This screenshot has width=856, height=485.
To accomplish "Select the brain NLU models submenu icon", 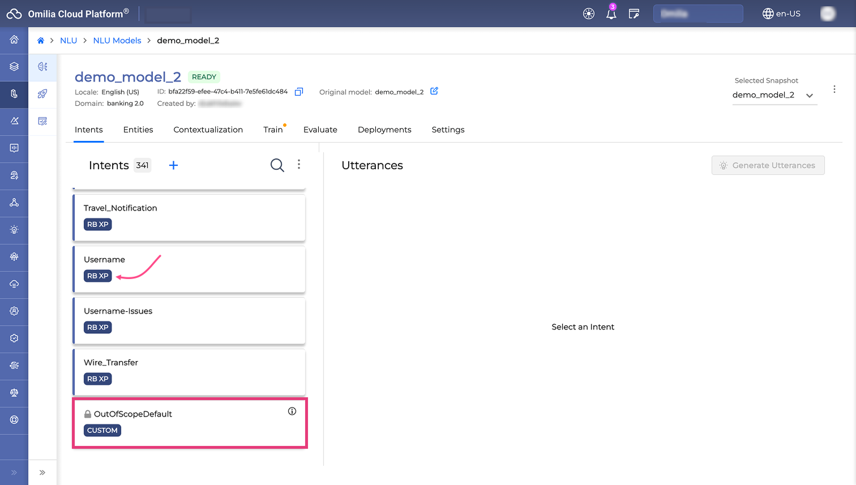I will [42, 67].
